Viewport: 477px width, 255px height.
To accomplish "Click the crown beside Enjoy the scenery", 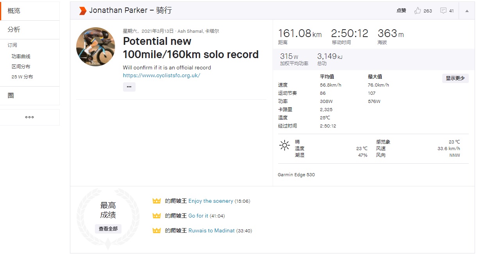I will [x=157, y=201].
